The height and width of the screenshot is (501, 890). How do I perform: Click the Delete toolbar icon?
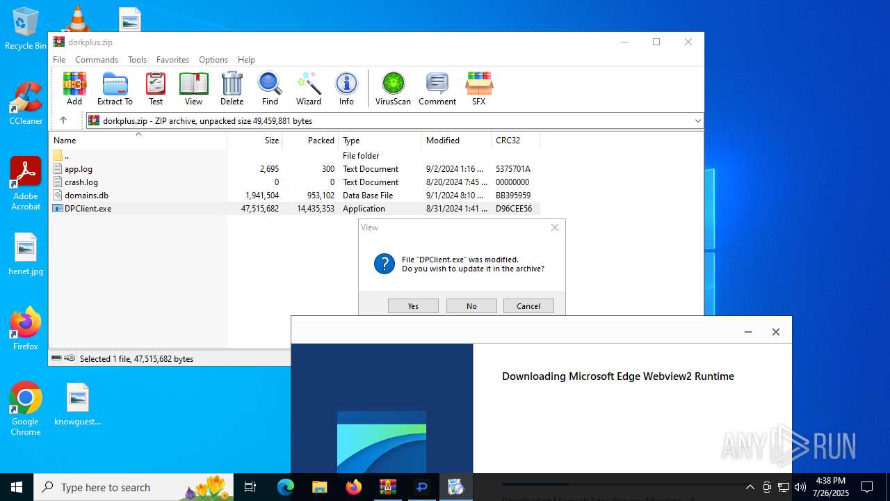[232, 88]
